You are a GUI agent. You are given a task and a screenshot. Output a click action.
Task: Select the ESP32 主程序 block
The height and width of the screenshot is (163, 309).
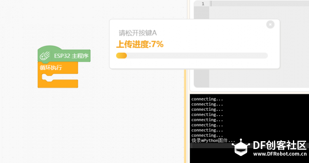pyautogui.click(x=64, y=55)
